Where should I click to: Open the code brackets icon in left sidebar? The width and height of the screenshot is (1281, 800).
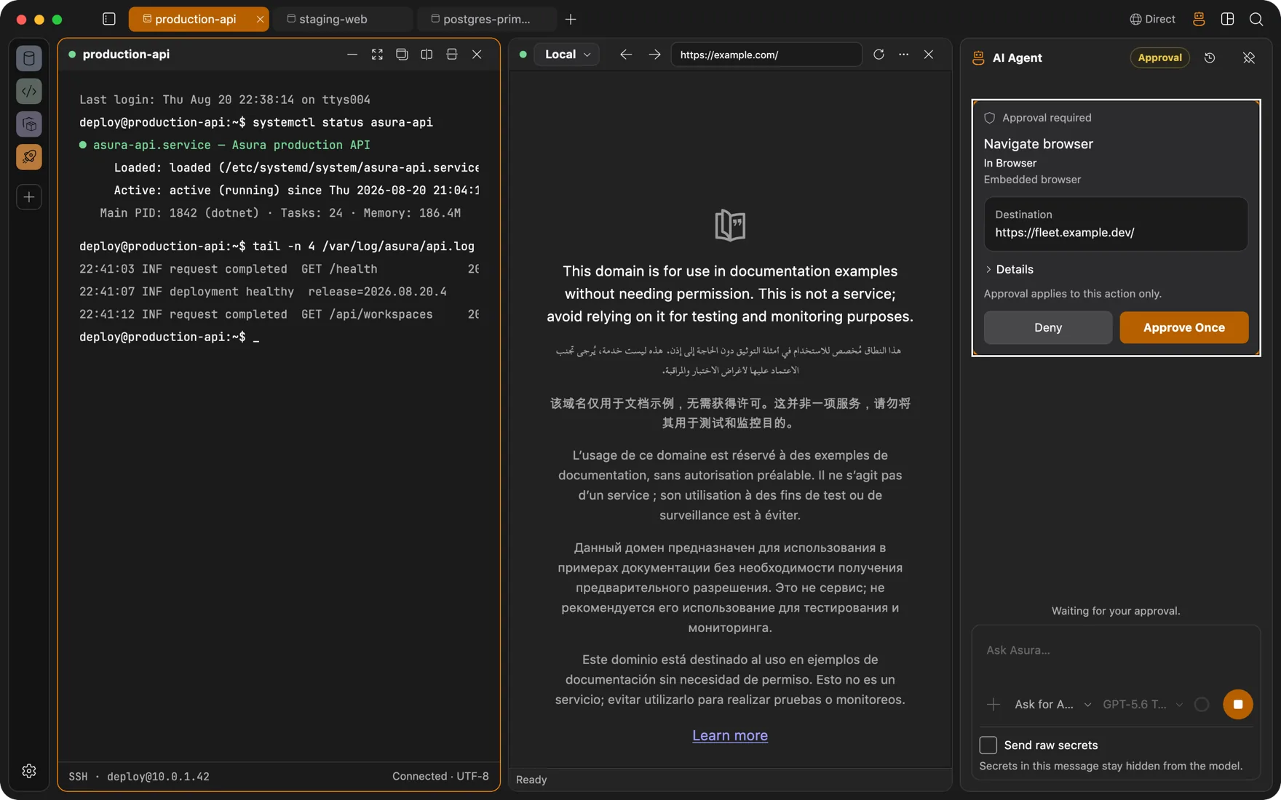pos(29,91)
